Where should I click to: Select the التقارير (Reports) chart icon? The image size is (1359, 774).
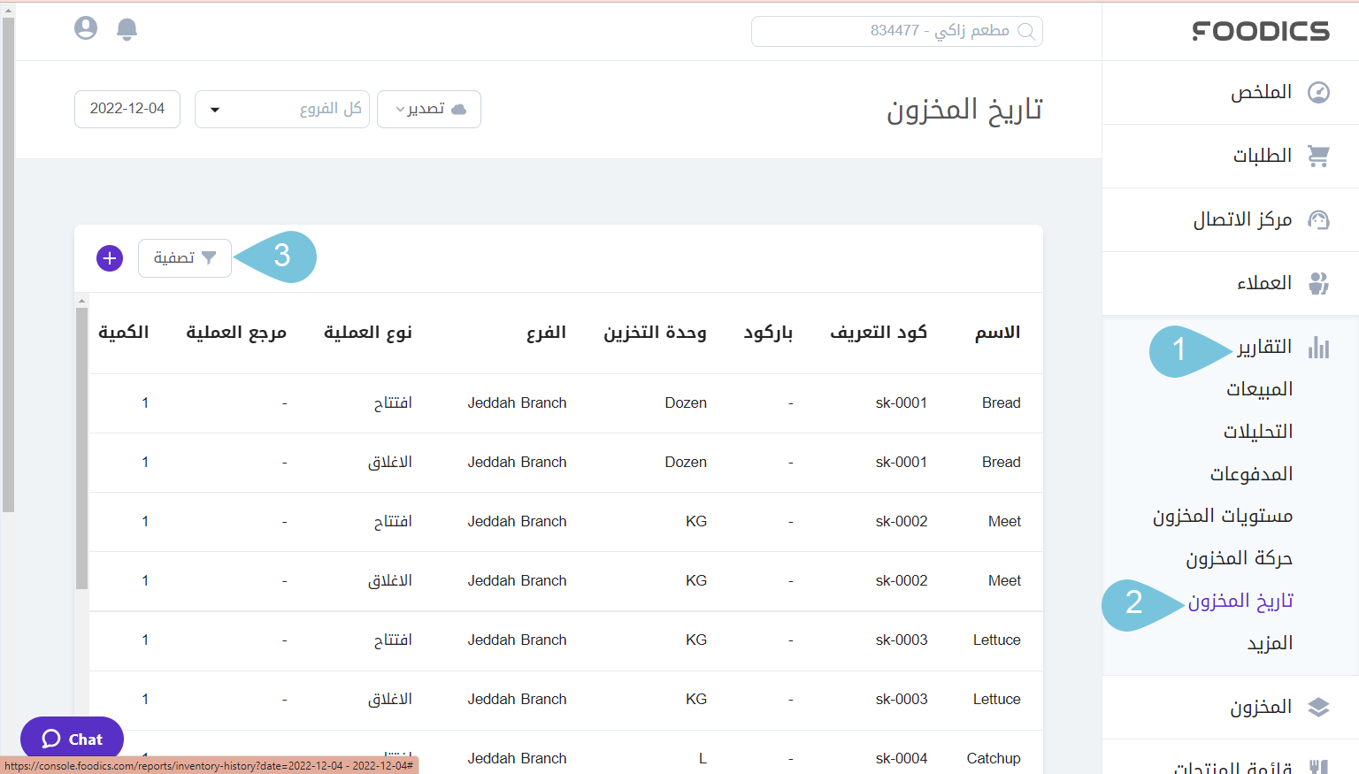coord(1319,347)
